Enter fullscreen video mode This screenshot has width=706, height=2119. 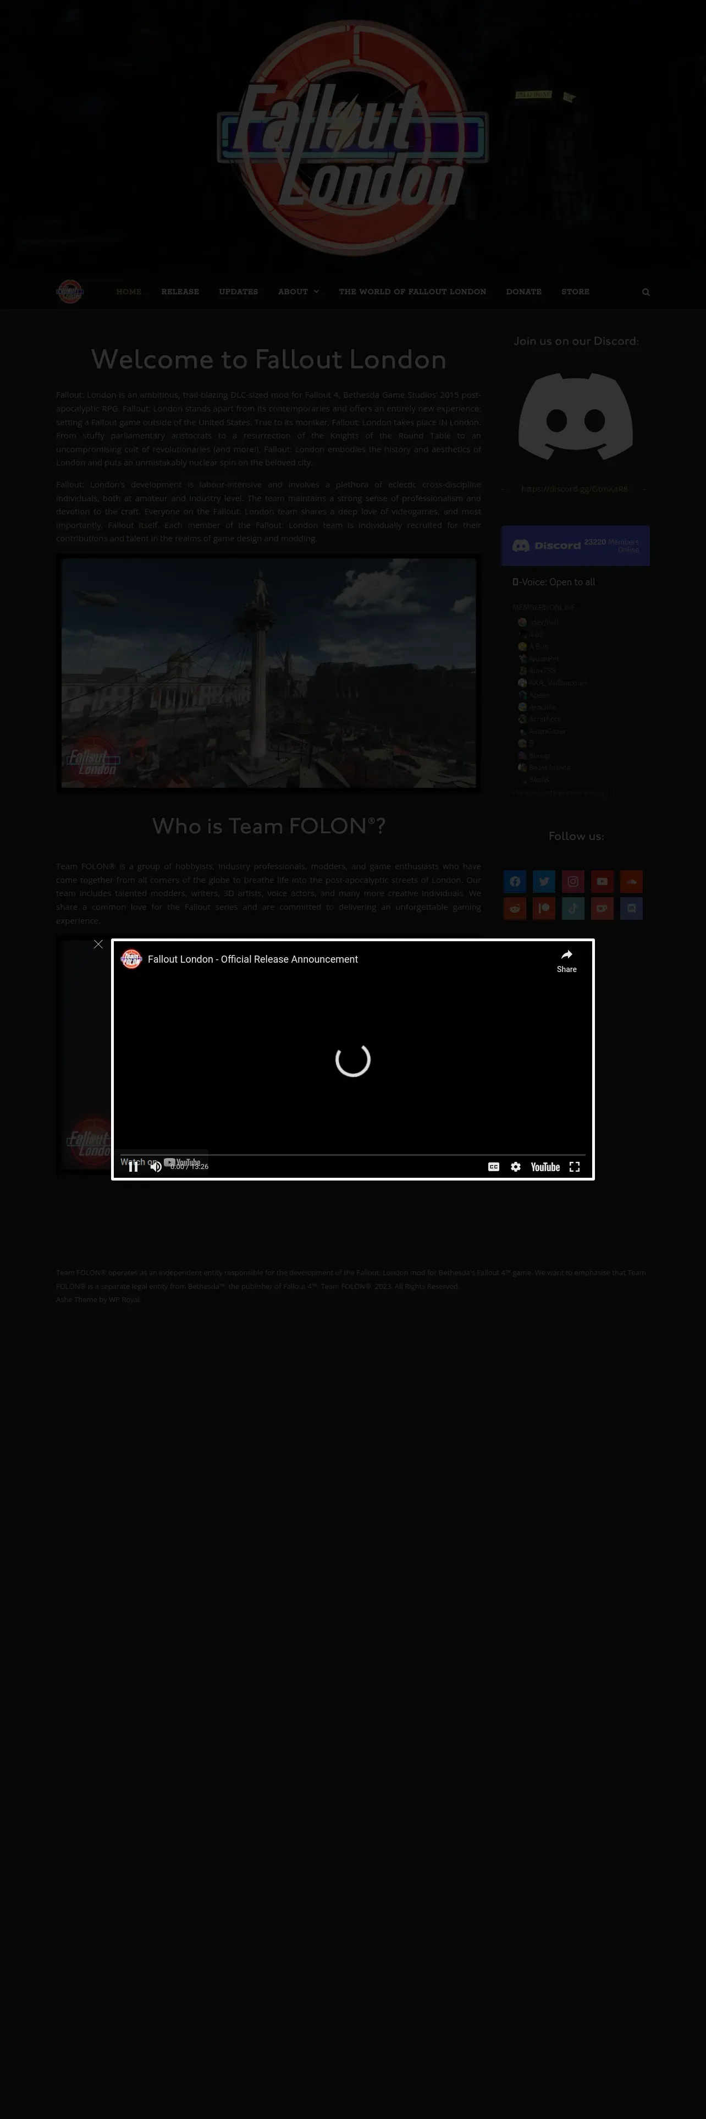click(575, 1166)
